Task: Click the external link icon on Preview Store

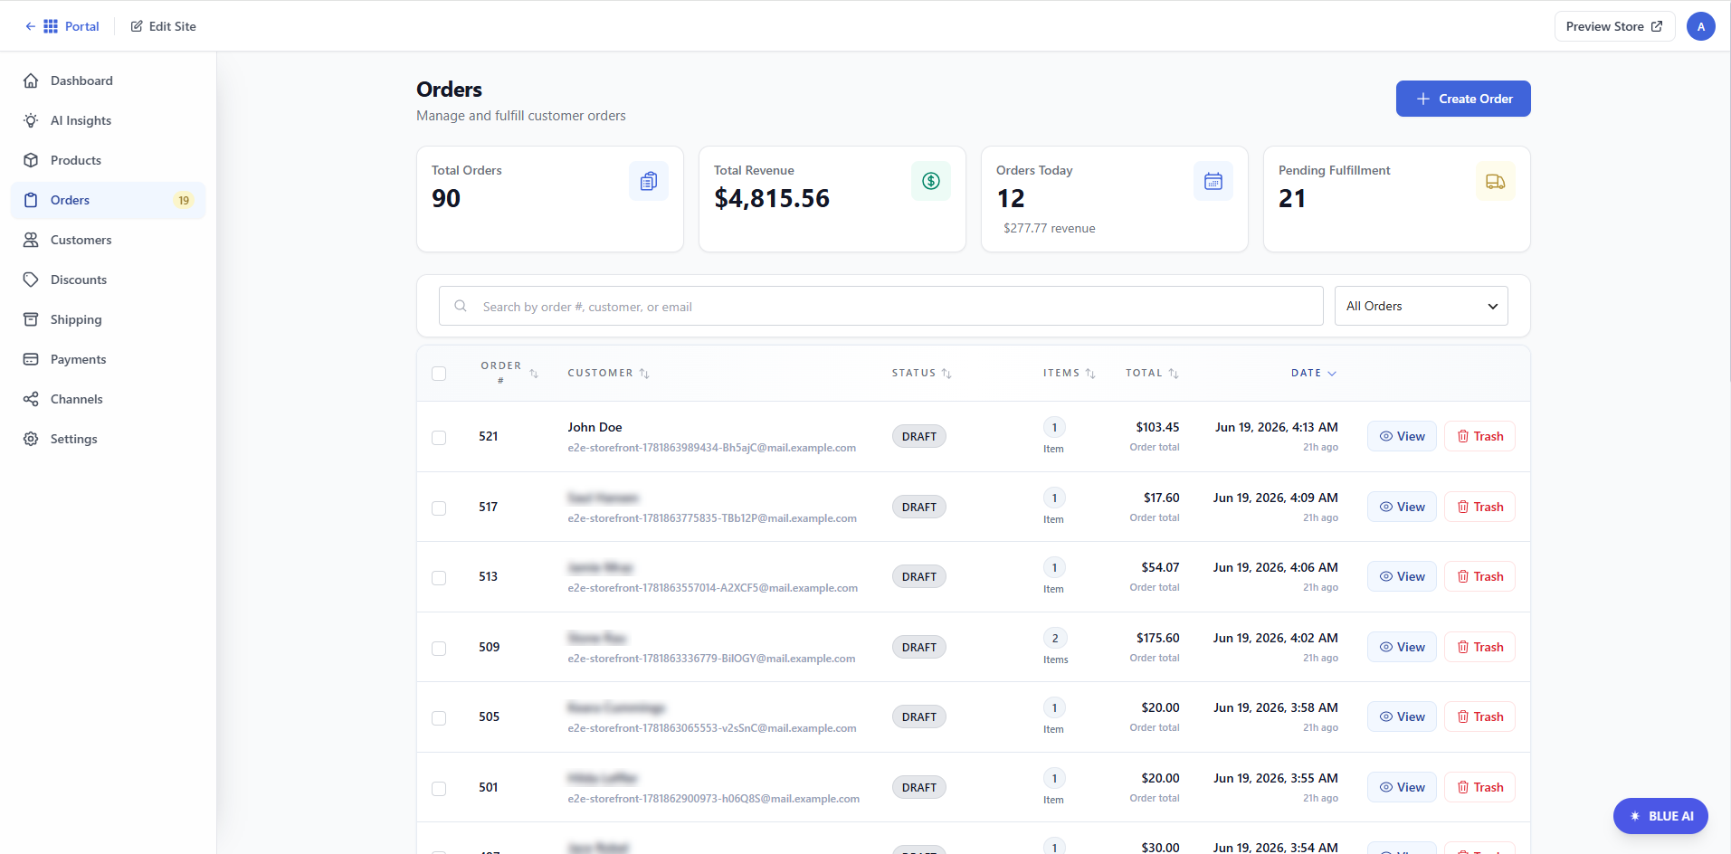Action: coord(1657,26)
